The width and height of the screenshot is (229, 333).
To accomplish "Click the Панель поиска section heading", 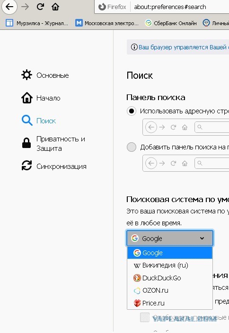I will (x=156, y=97).
